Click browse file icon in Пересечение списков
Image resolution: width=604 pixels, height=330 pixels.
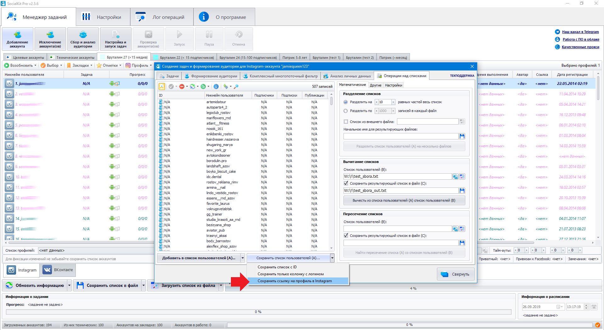tap(462, 229)
